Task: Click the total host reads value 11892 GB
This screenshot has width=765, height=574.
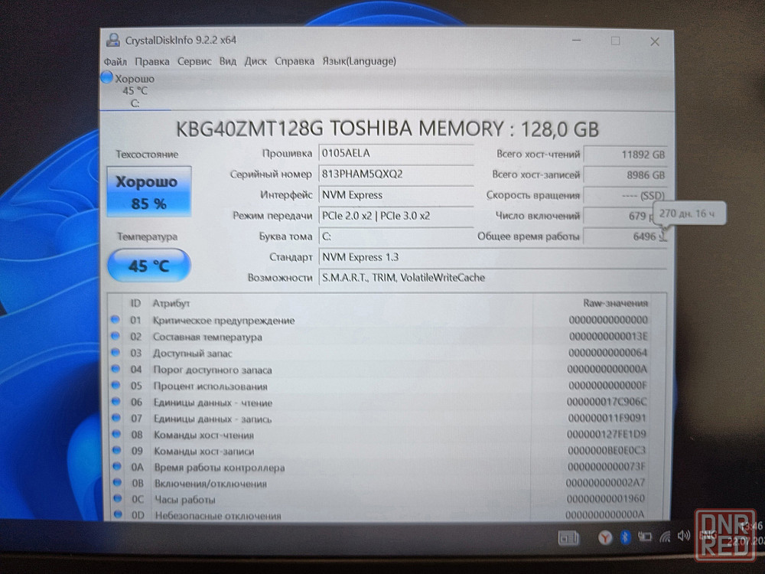Action: point(625,155)
